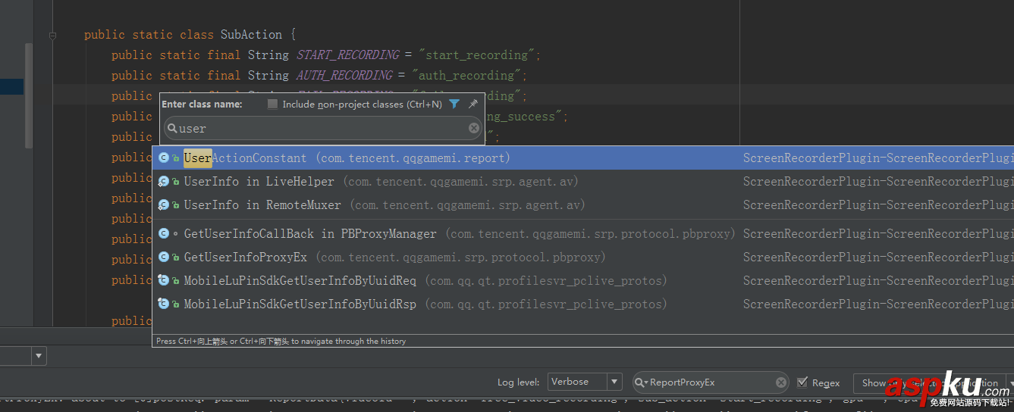Click the search magnifier in logcat filter

pos(641,382)
